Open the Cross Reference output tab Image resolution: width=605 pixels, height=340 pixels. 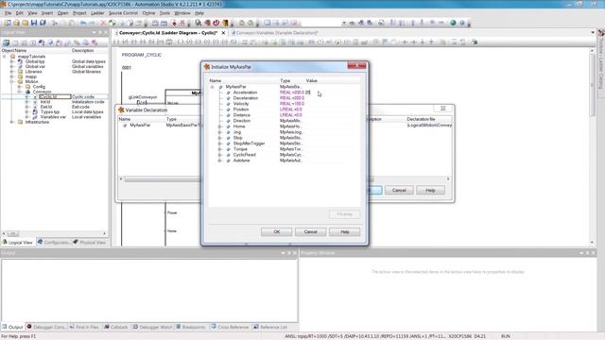click(x=230, y=327)
